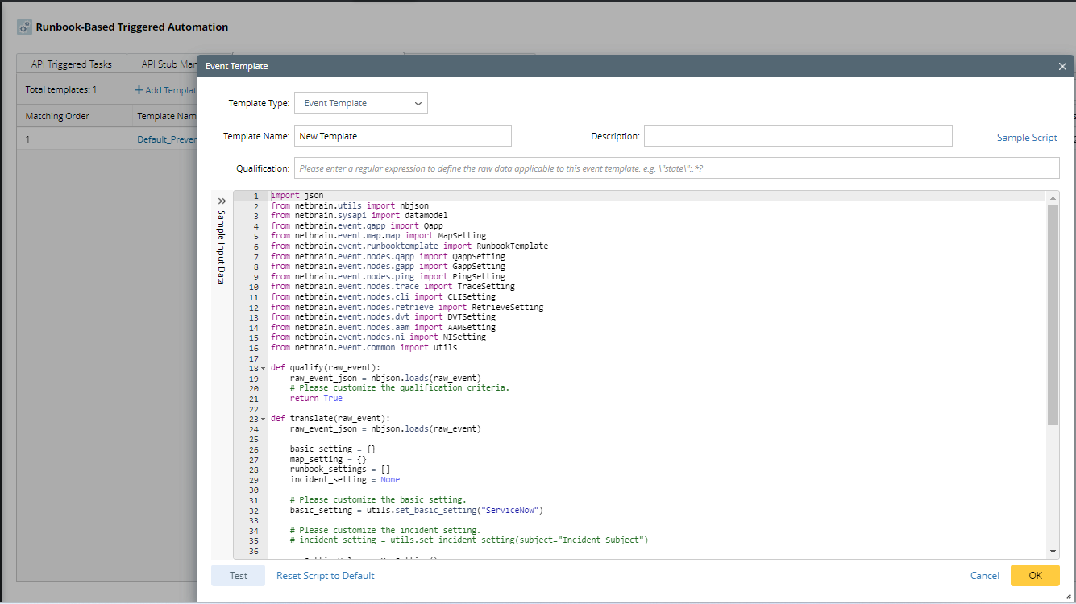Click the plus icon beside Add Template

coord(139,90)
